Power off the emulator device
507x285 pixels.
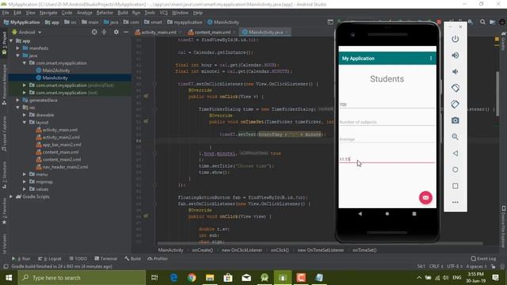pyautogui.click(x=456, y=39)
